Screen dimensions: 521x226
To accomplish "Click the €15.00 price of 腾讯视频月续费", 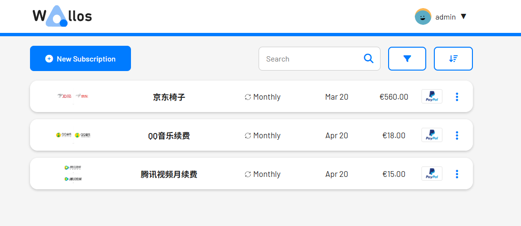I will pyautogui.click(x=394, y=174).
